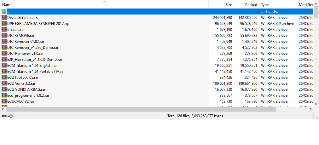The width and height of the screenshot is (319, 145).
Task: Click size value 273,269
Action: coord(226,54)
